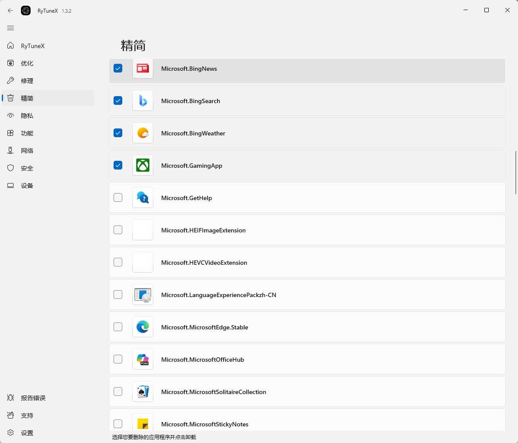Click the home icon beside RyTuneX

pos(10,45)
